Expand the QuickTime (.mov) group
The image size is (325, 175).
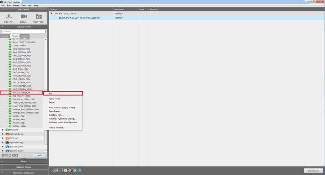pos(3,147)
